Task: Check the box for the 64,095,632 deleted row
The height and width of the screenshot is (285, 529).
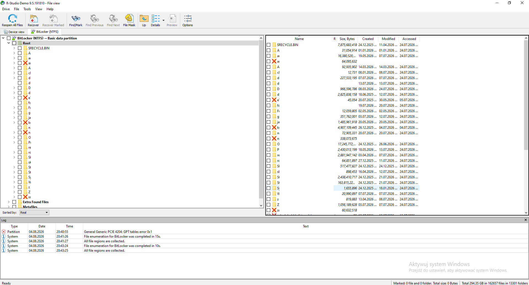Action: (268, 61)
